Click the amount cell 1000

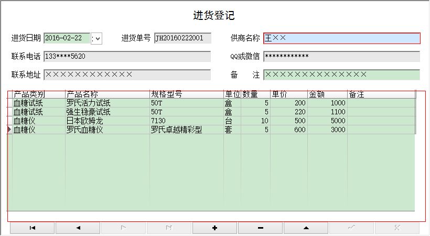327,103
